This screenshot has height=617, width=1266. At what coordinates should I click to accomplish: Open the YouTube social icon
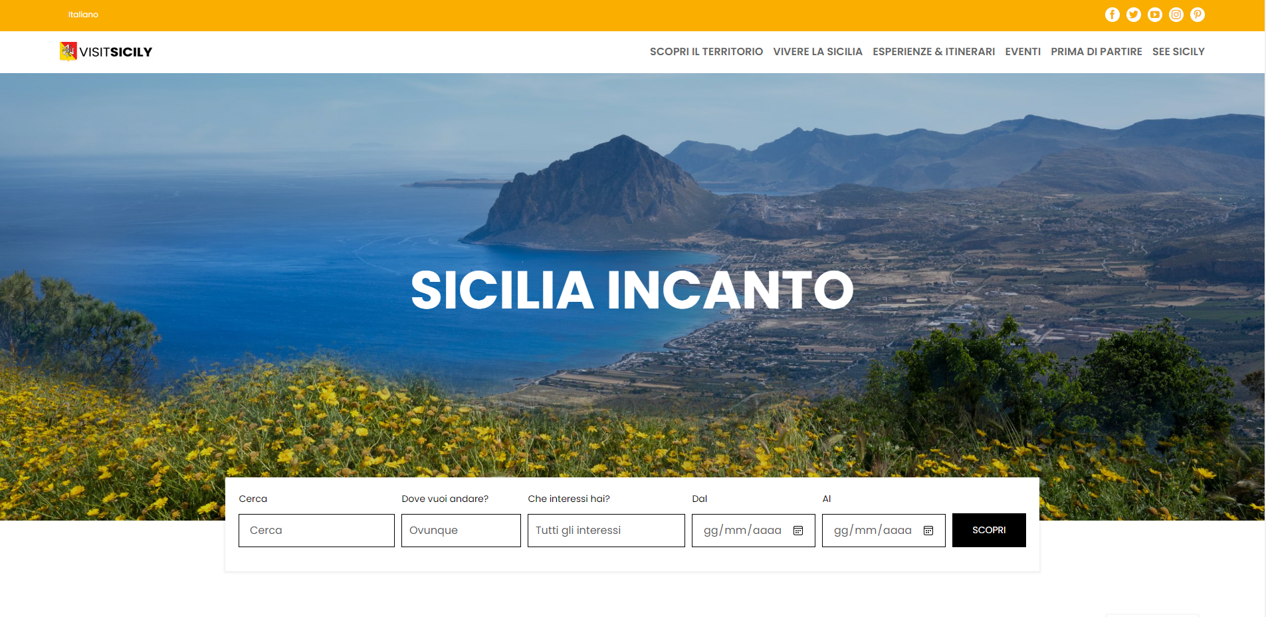tap(1155, 15)
